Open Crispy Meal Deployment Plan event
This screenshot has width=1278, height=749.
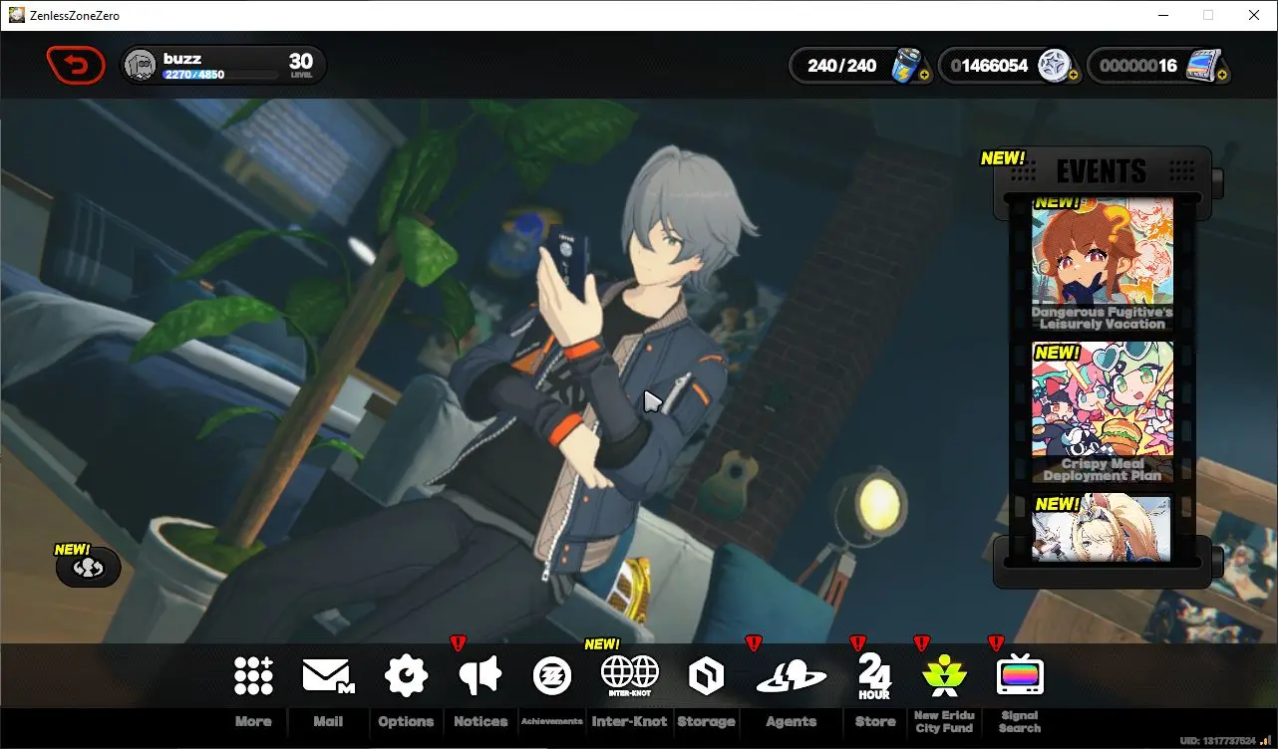[1103, 412]
